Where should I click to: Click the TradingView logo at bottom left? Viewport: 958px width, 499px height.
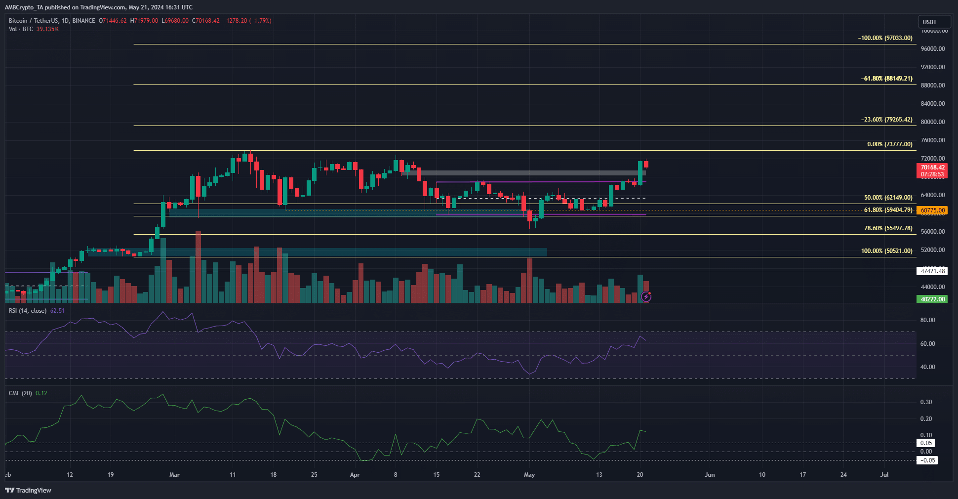tap(28, 490)
